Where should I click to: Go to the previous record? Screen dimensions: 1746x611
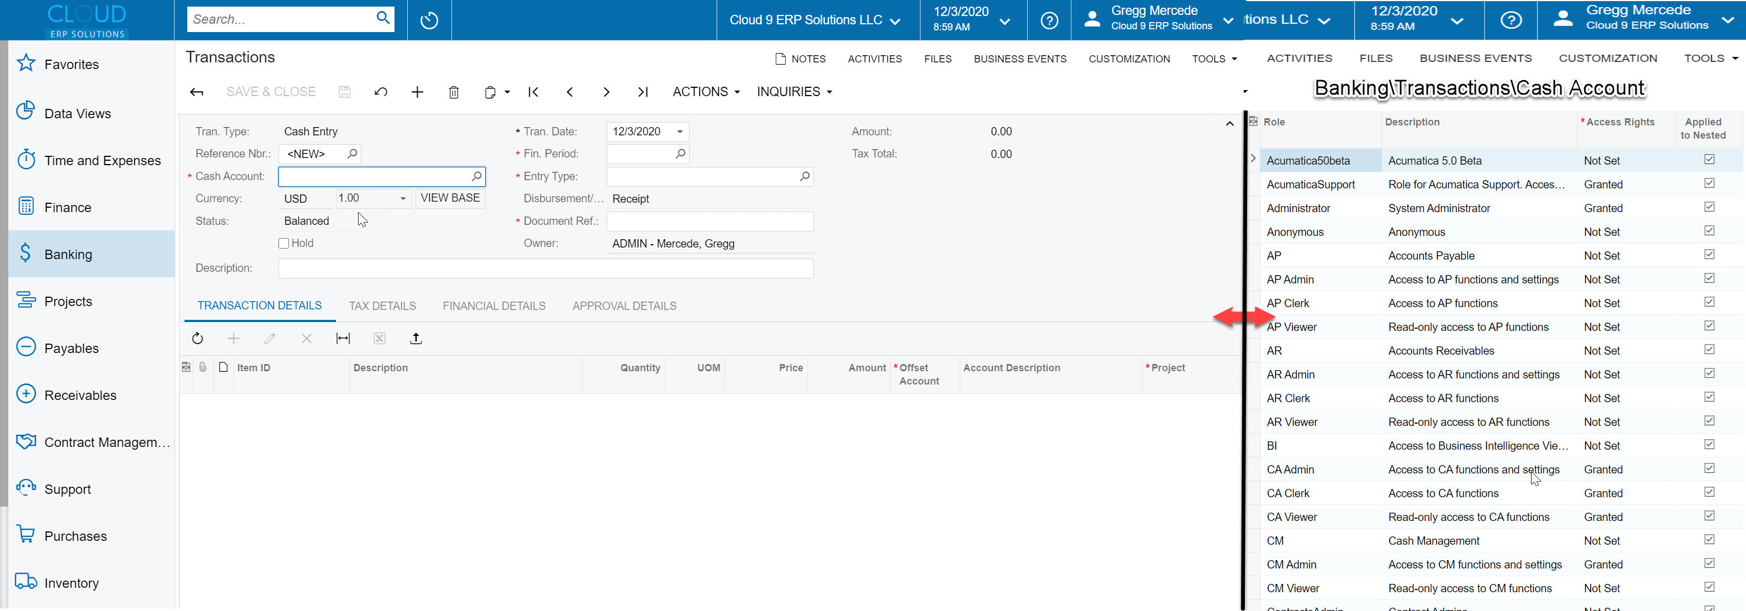point(570,92)
